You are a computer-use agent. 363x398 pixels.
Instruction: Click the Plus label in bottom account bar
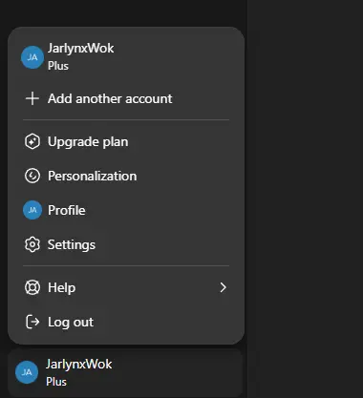pyautogui.click(x=56, y=382)
